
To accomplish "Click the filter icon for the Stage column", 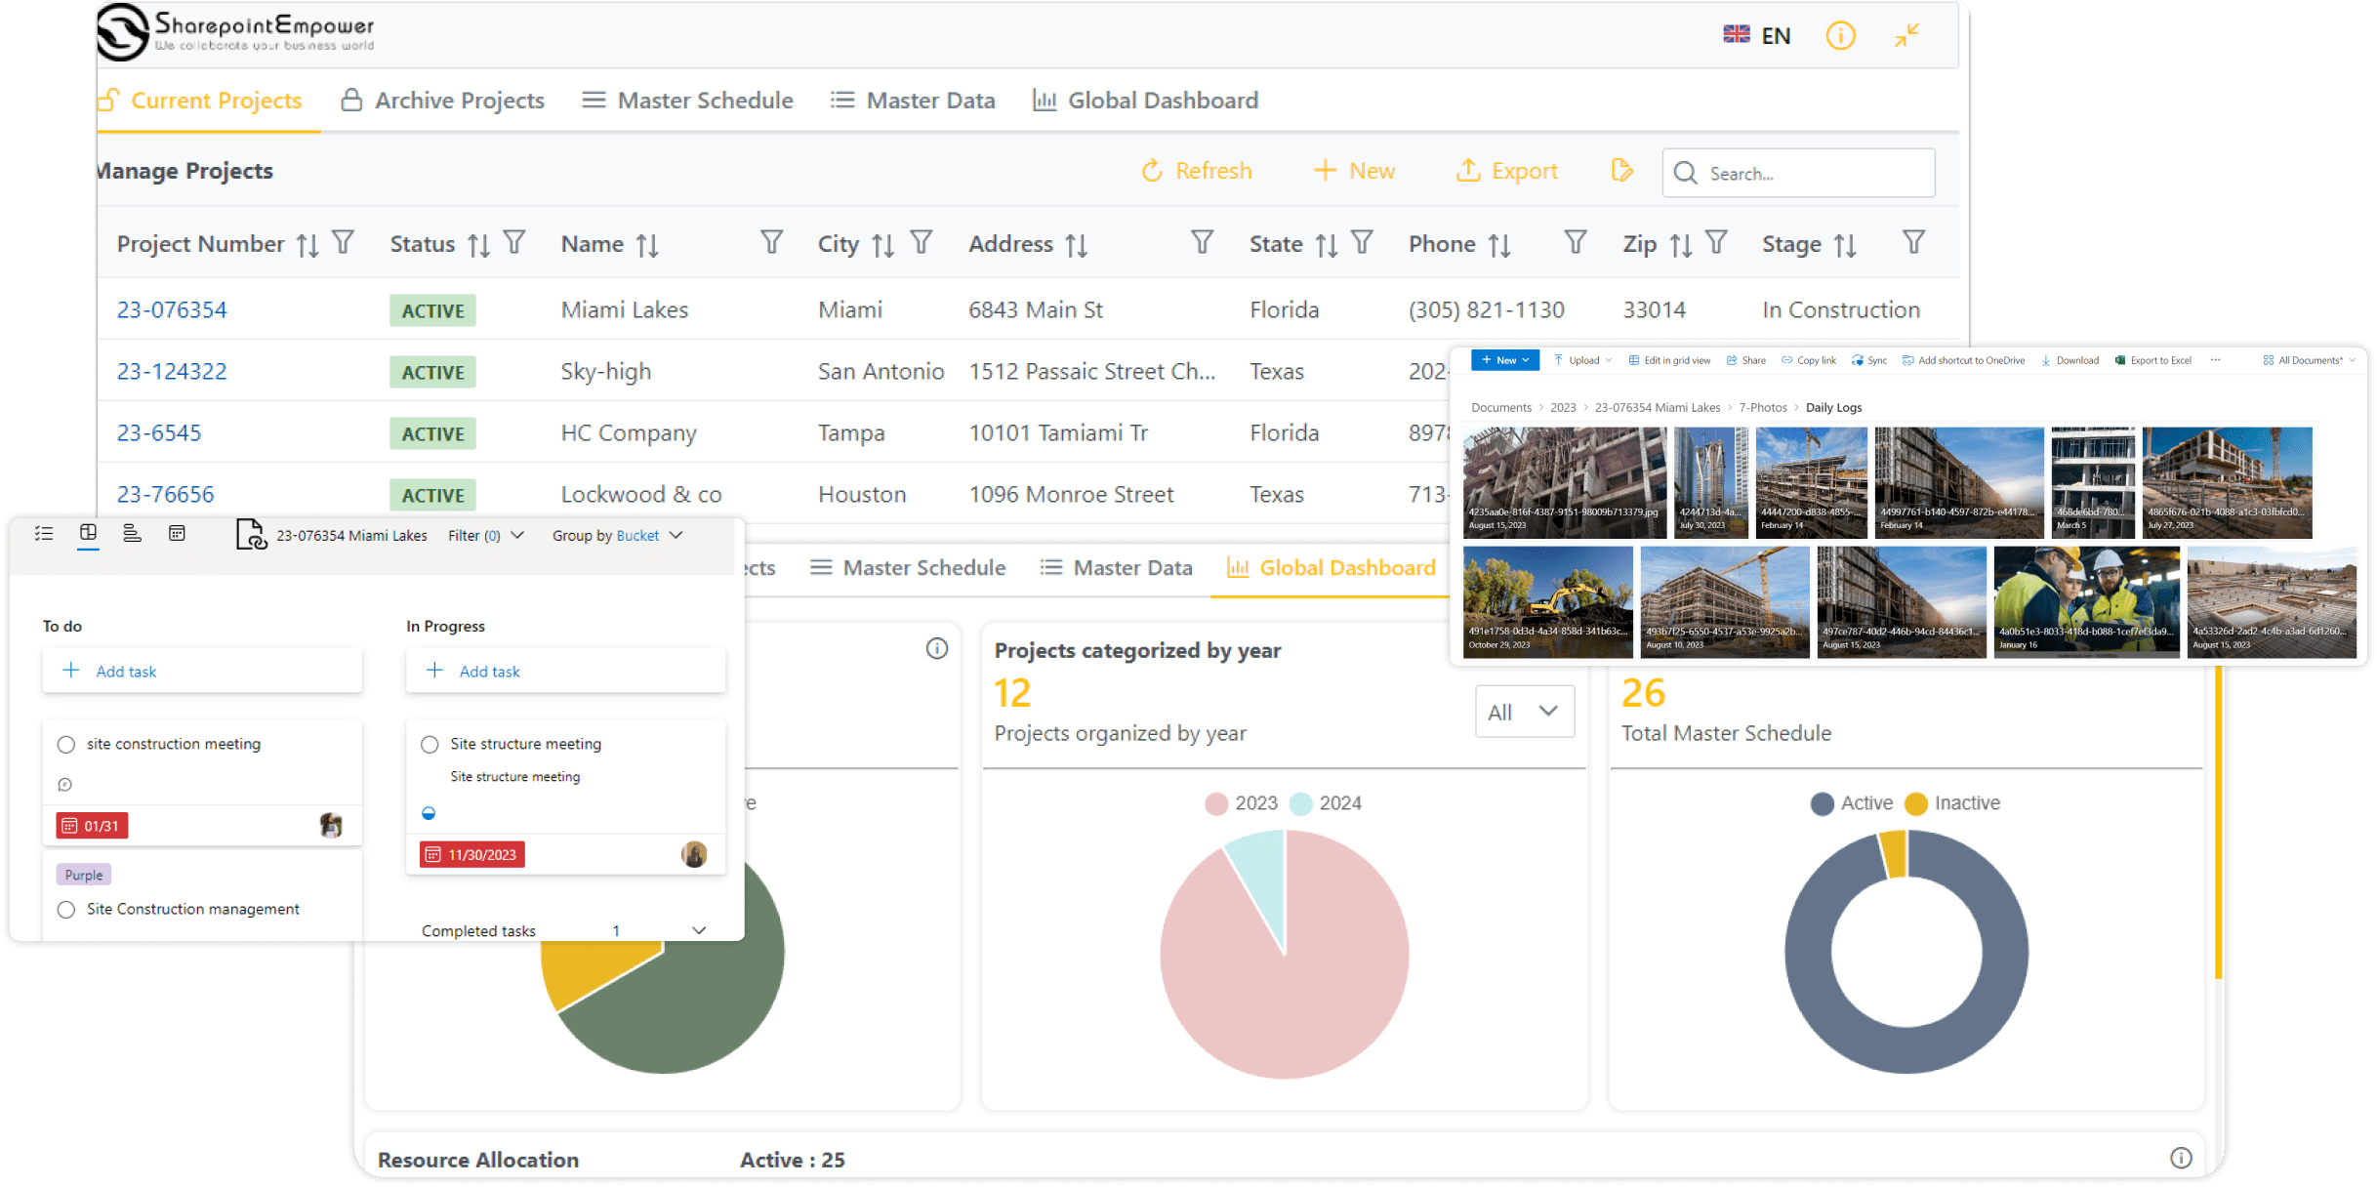I will coord(1913,242).
